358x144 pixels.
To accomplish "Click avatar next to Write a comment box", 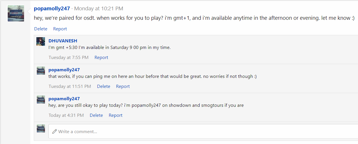I will 41,128.
